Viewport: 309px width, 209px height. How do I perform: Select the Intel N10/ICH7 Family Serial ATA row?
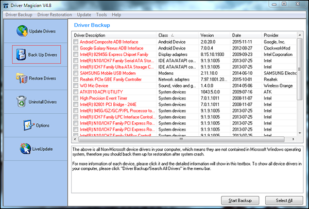pyautogui.click(x=184, y=61)
